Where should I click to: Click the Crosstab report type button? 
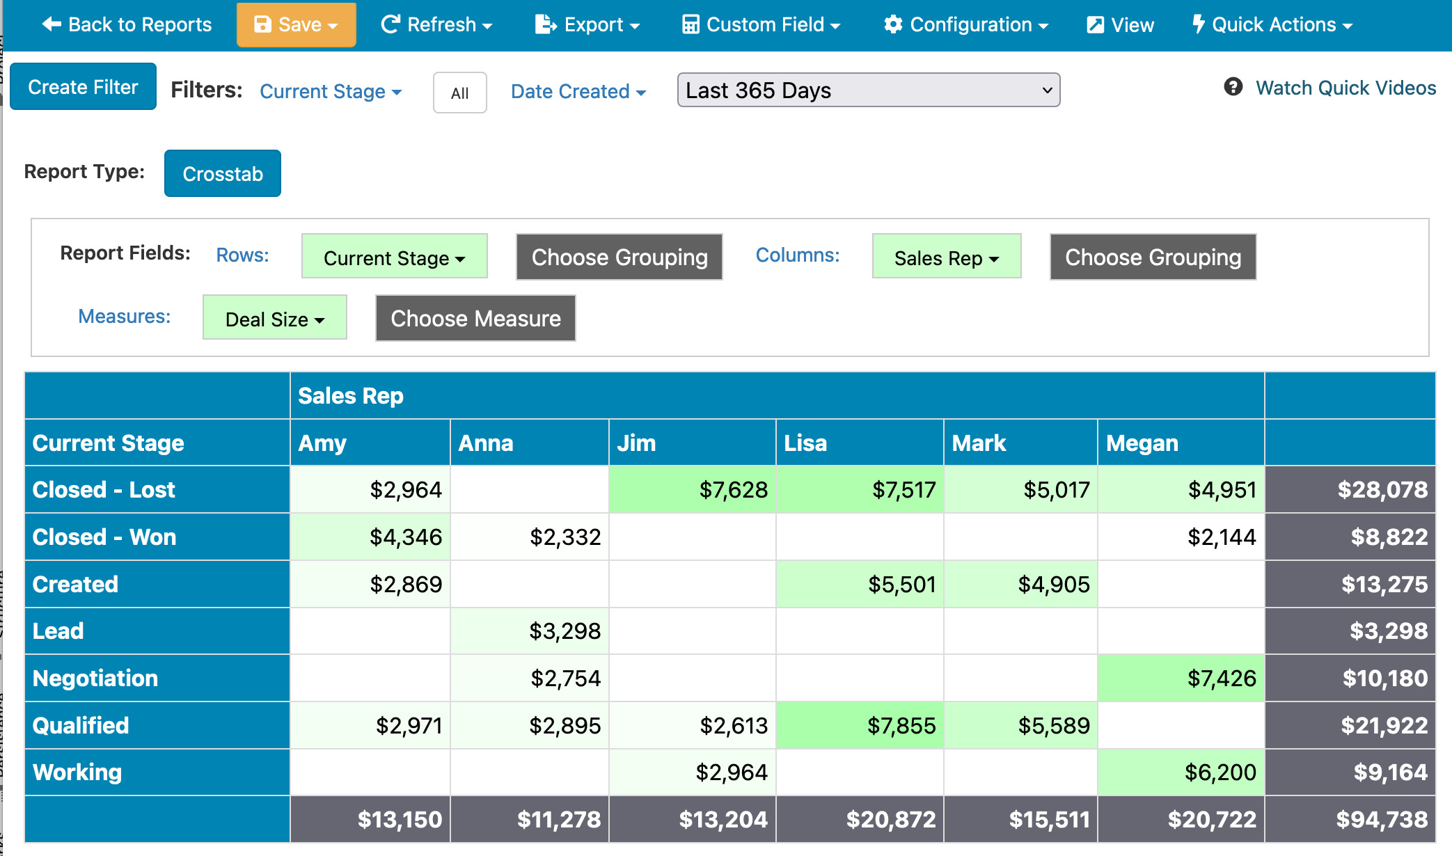pyautogui.click(x=223, y=173)
